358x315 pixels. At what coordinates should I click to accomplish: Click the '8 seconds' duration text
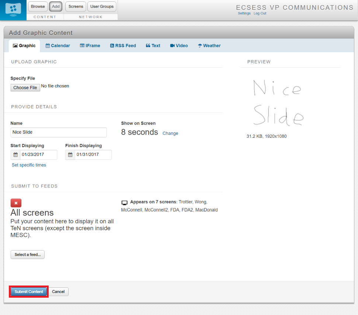(x=139, y=132)
